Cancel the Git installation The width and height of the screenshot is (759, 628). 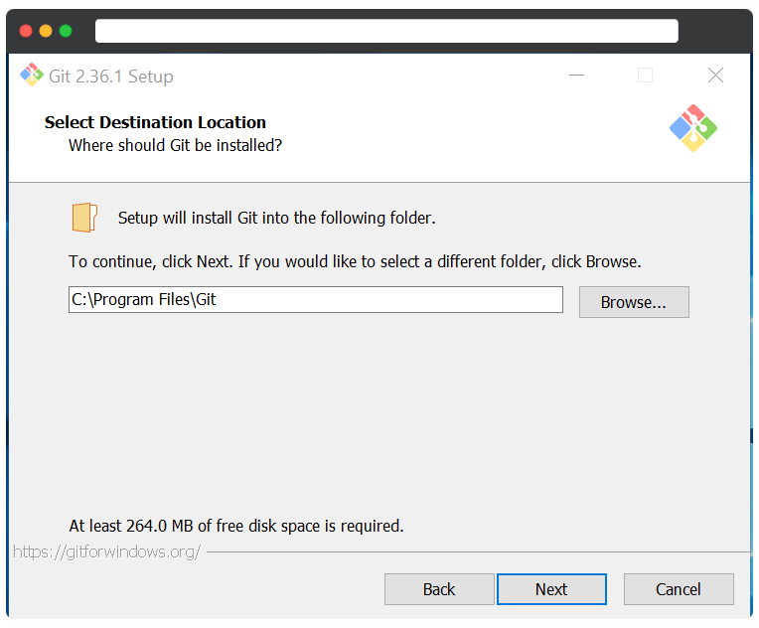tap(679, 589)
